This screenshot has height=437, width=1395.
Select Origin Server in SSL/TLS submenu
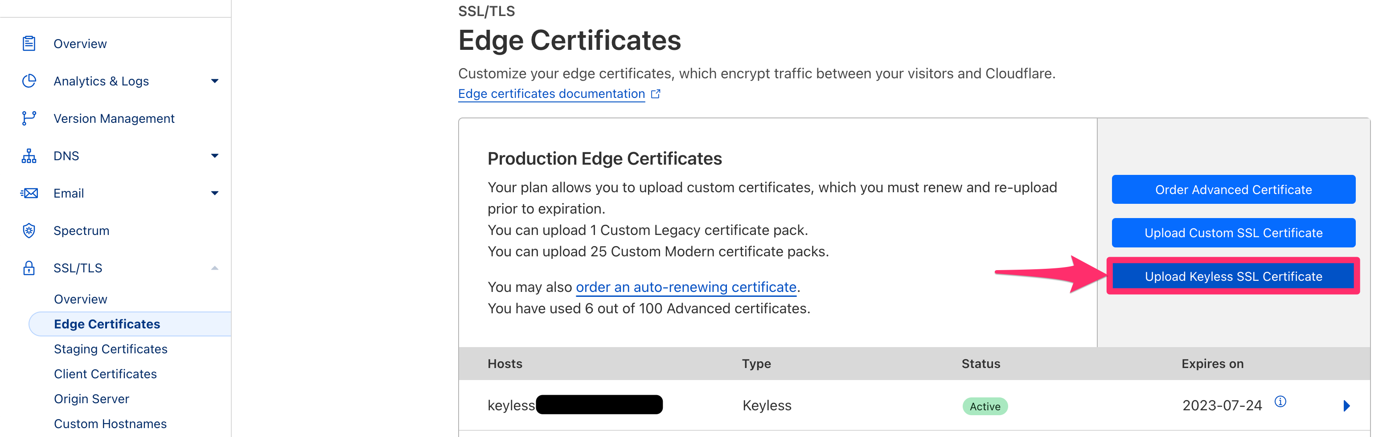[91, 399]
